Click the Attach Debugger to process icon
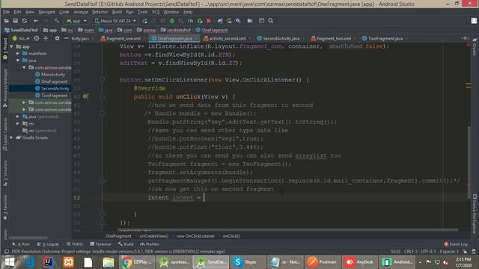 [x=200, y=21]
